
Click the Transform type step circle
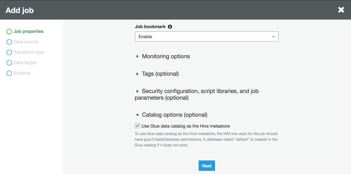point(9,52)
